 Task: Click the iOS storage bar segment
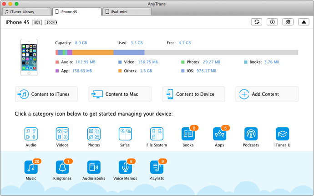[129, 52]
